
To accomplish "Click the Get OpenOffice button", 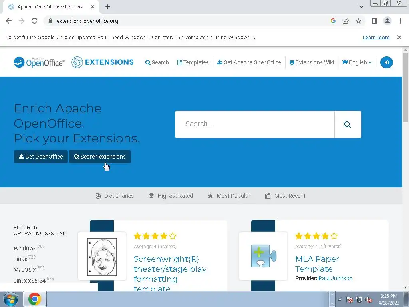I will 41,157.
